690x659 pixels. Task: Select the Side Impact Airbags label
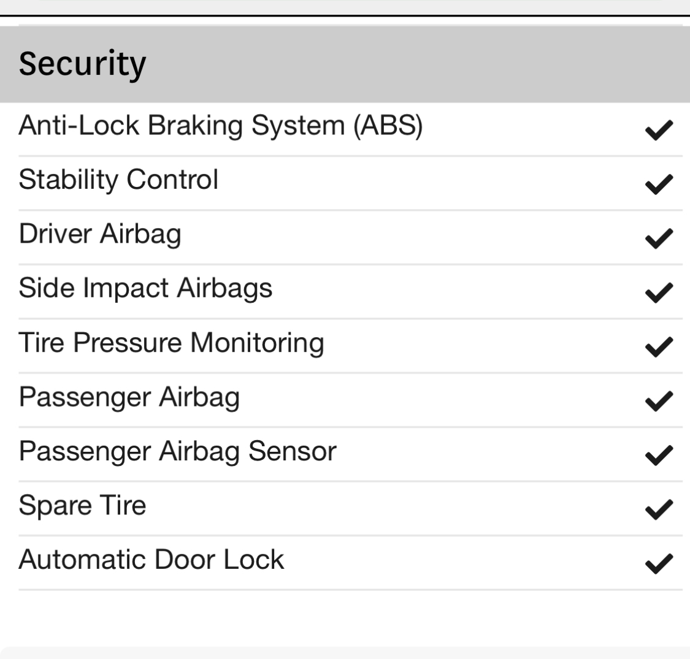coord(145,289)
